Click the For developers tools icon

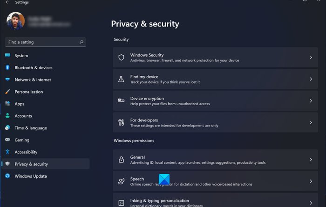click(121, 122)
